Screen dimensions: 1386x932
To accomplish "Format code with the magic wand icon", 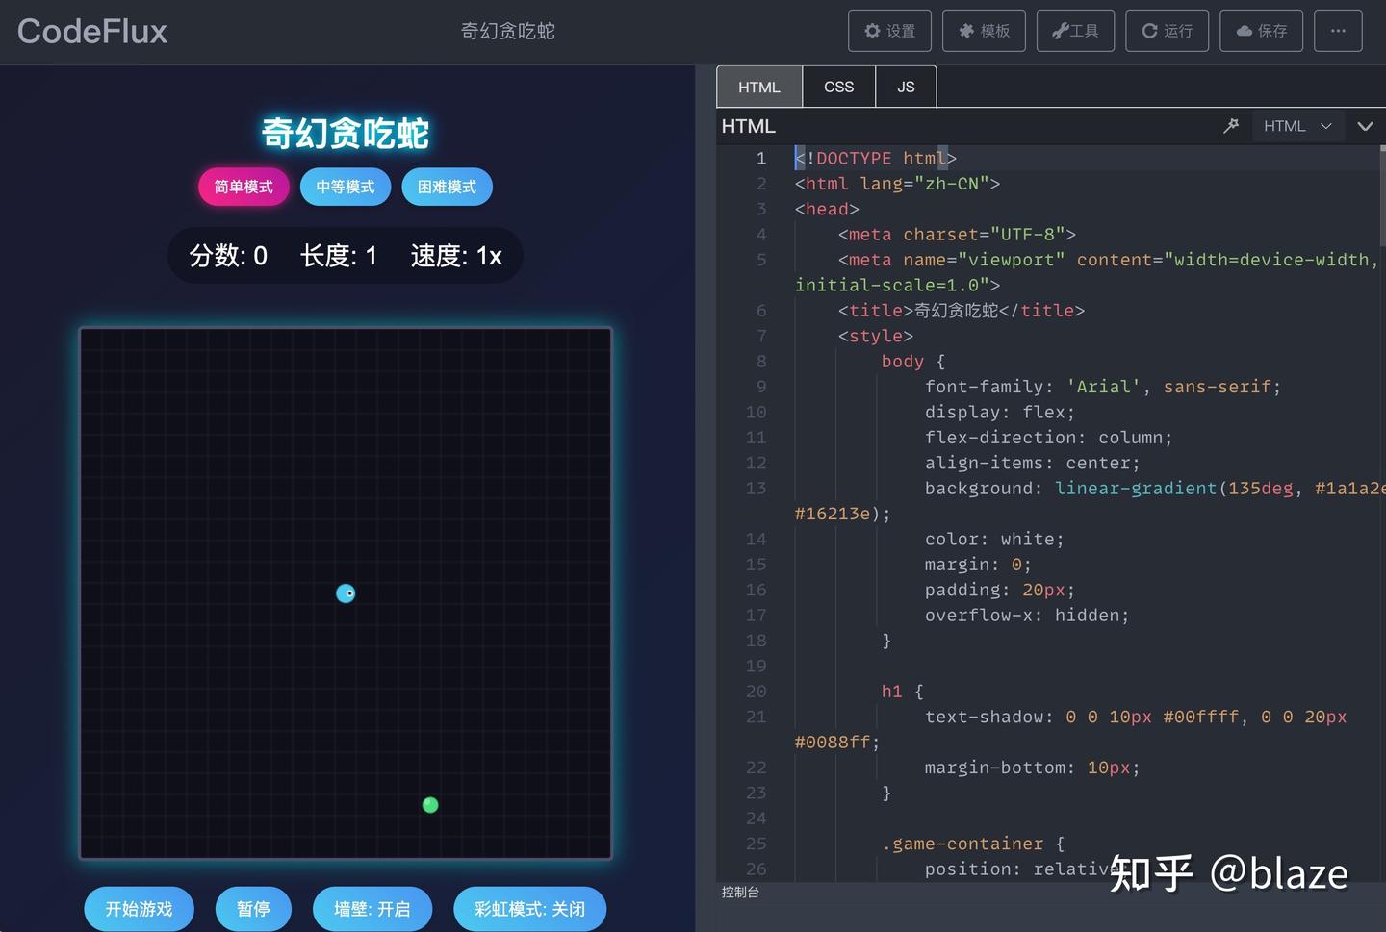I will point(1230,126).
